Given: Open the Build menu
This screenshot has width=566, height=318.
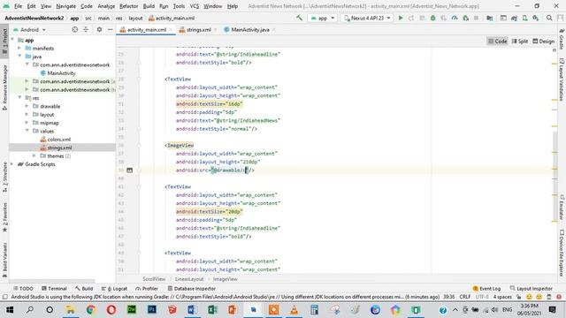Looking at the screenshot, I should click(x=149, y=6).
